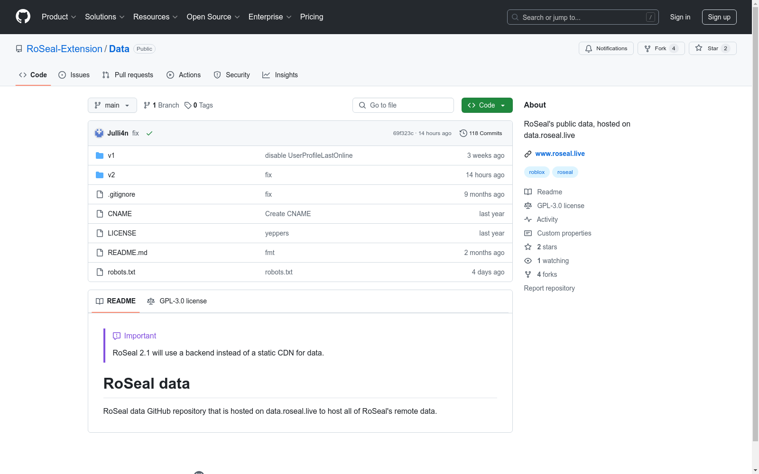Click the book icon next to Readme
Screen dimensions: 759x474
point(528,192)
